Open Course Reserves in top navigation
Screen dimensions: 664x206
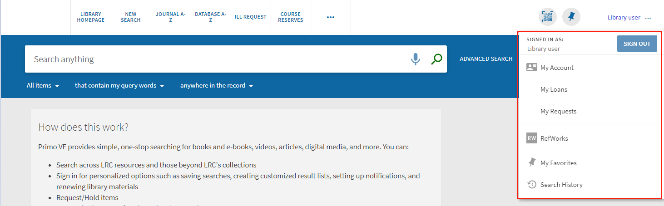coord(291,17)
